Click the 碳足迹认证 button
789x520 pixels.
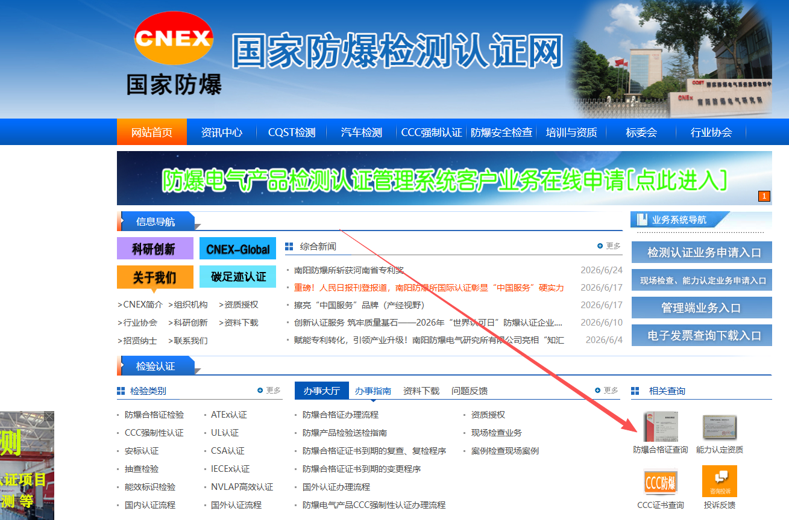pos(237,277)
